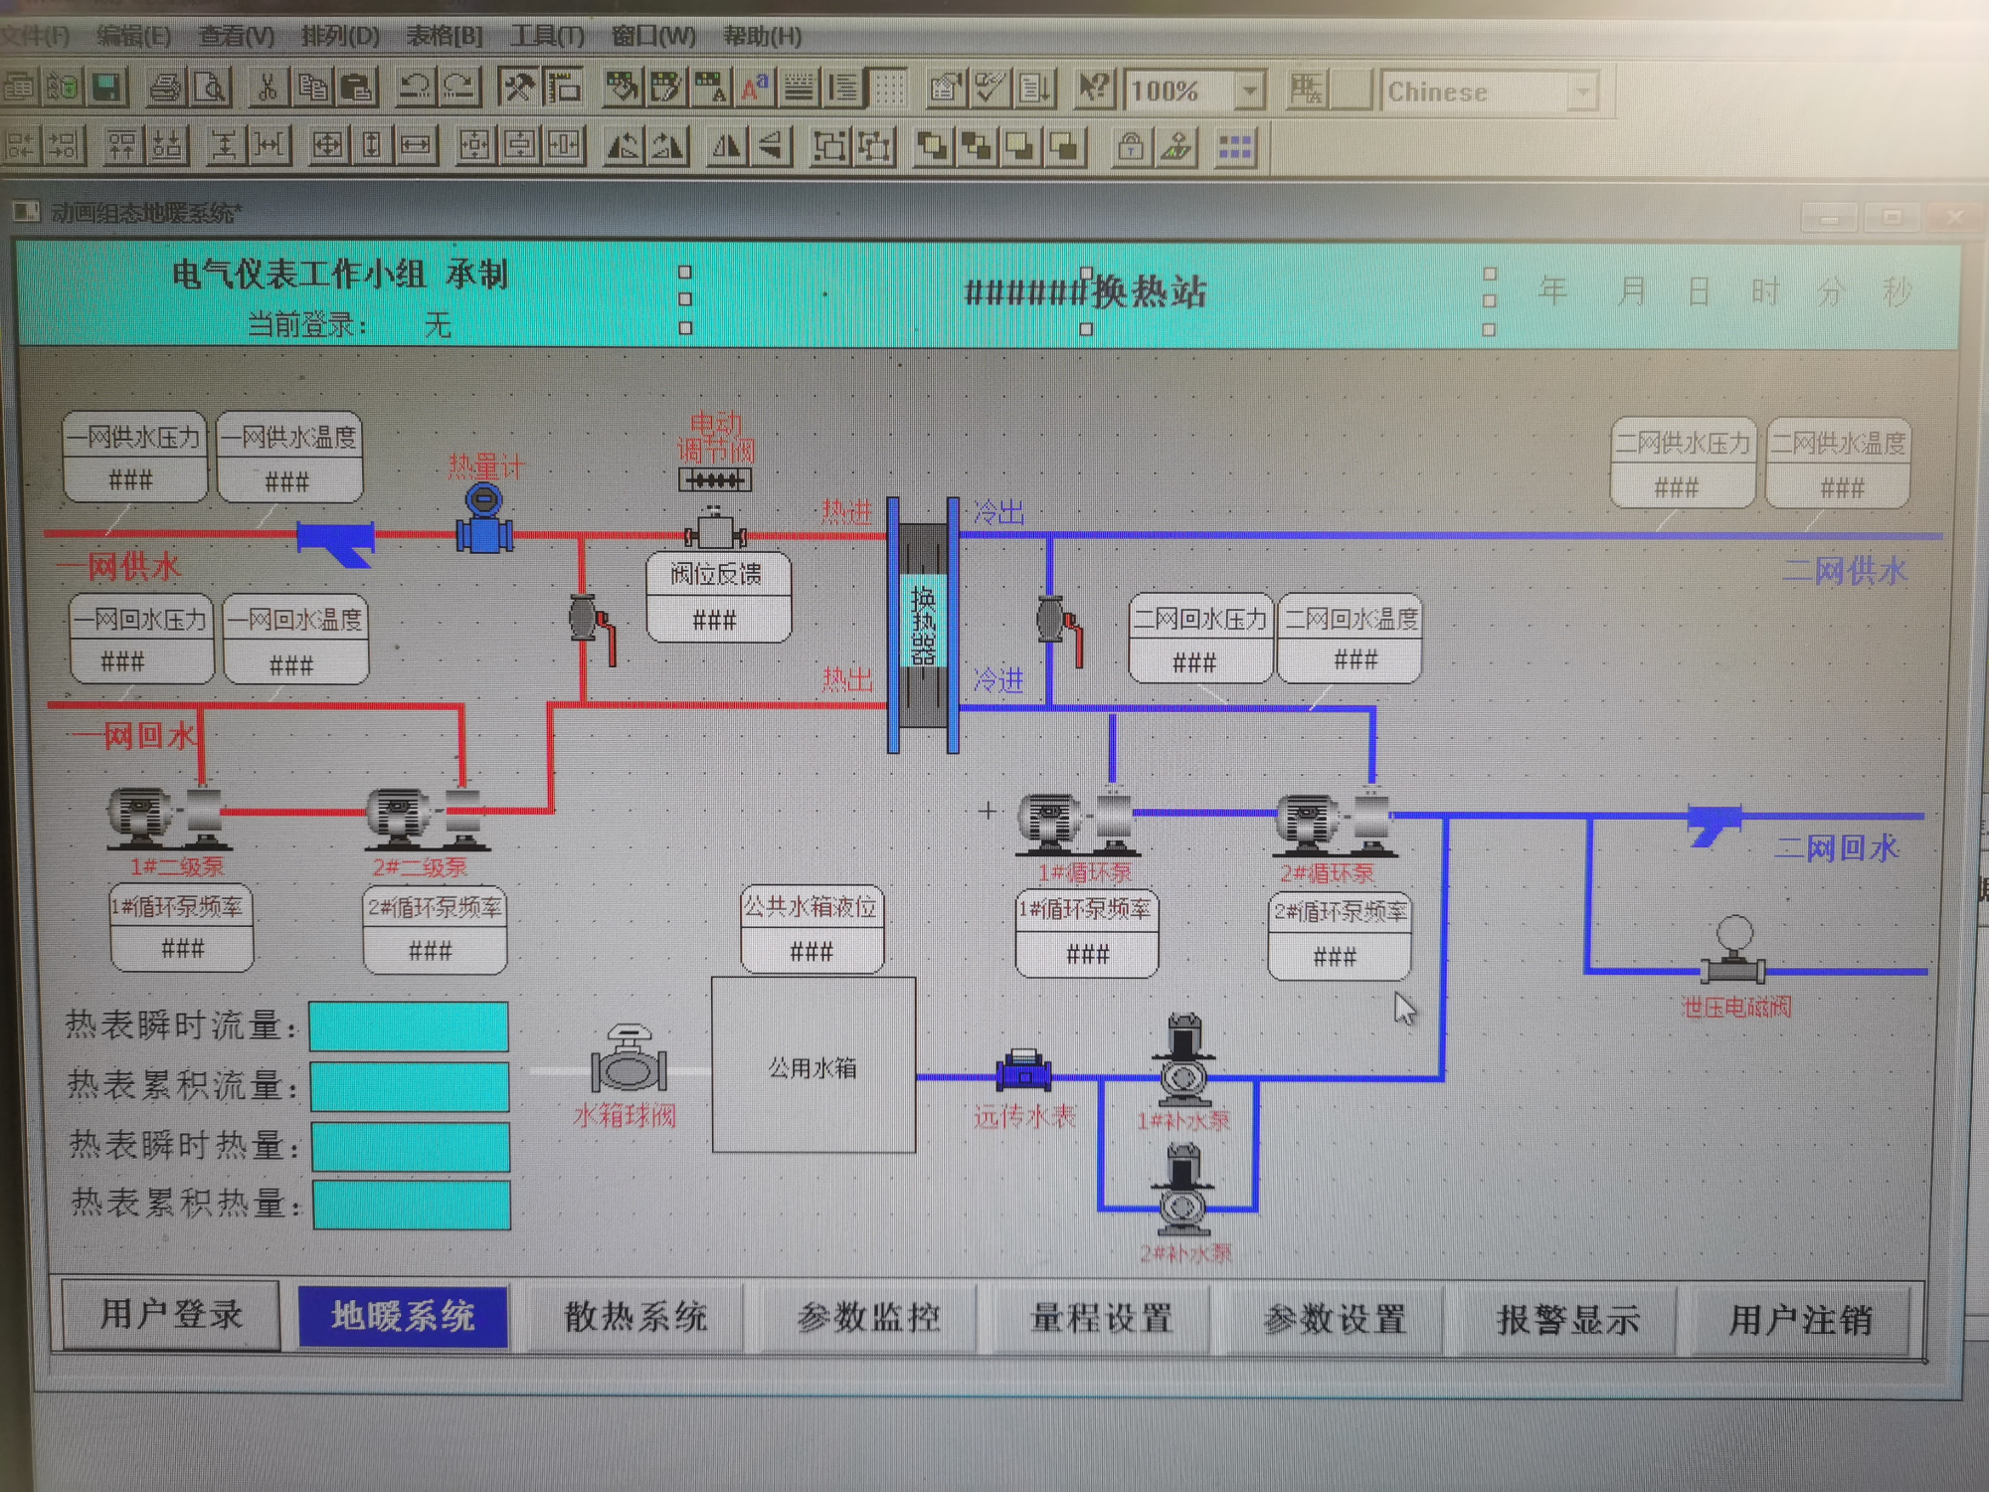Open the 工具(T) menu
The height and width of the screenshot is (1492, 1989).
coord(547,36)
